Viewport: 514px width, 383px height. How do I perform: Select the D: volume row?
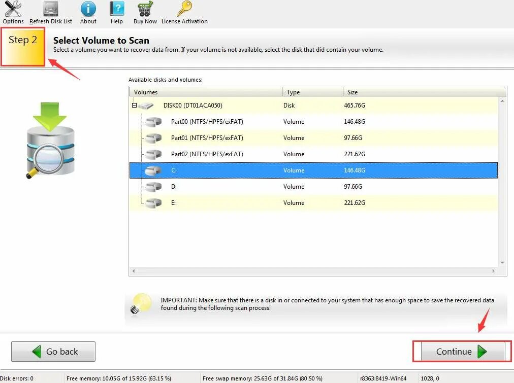point(314,187)
